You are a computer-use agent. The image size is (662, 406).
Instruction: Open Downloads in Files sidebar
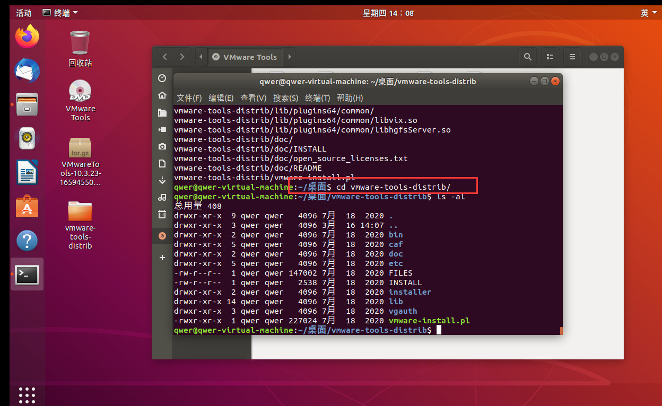[162, 180]
